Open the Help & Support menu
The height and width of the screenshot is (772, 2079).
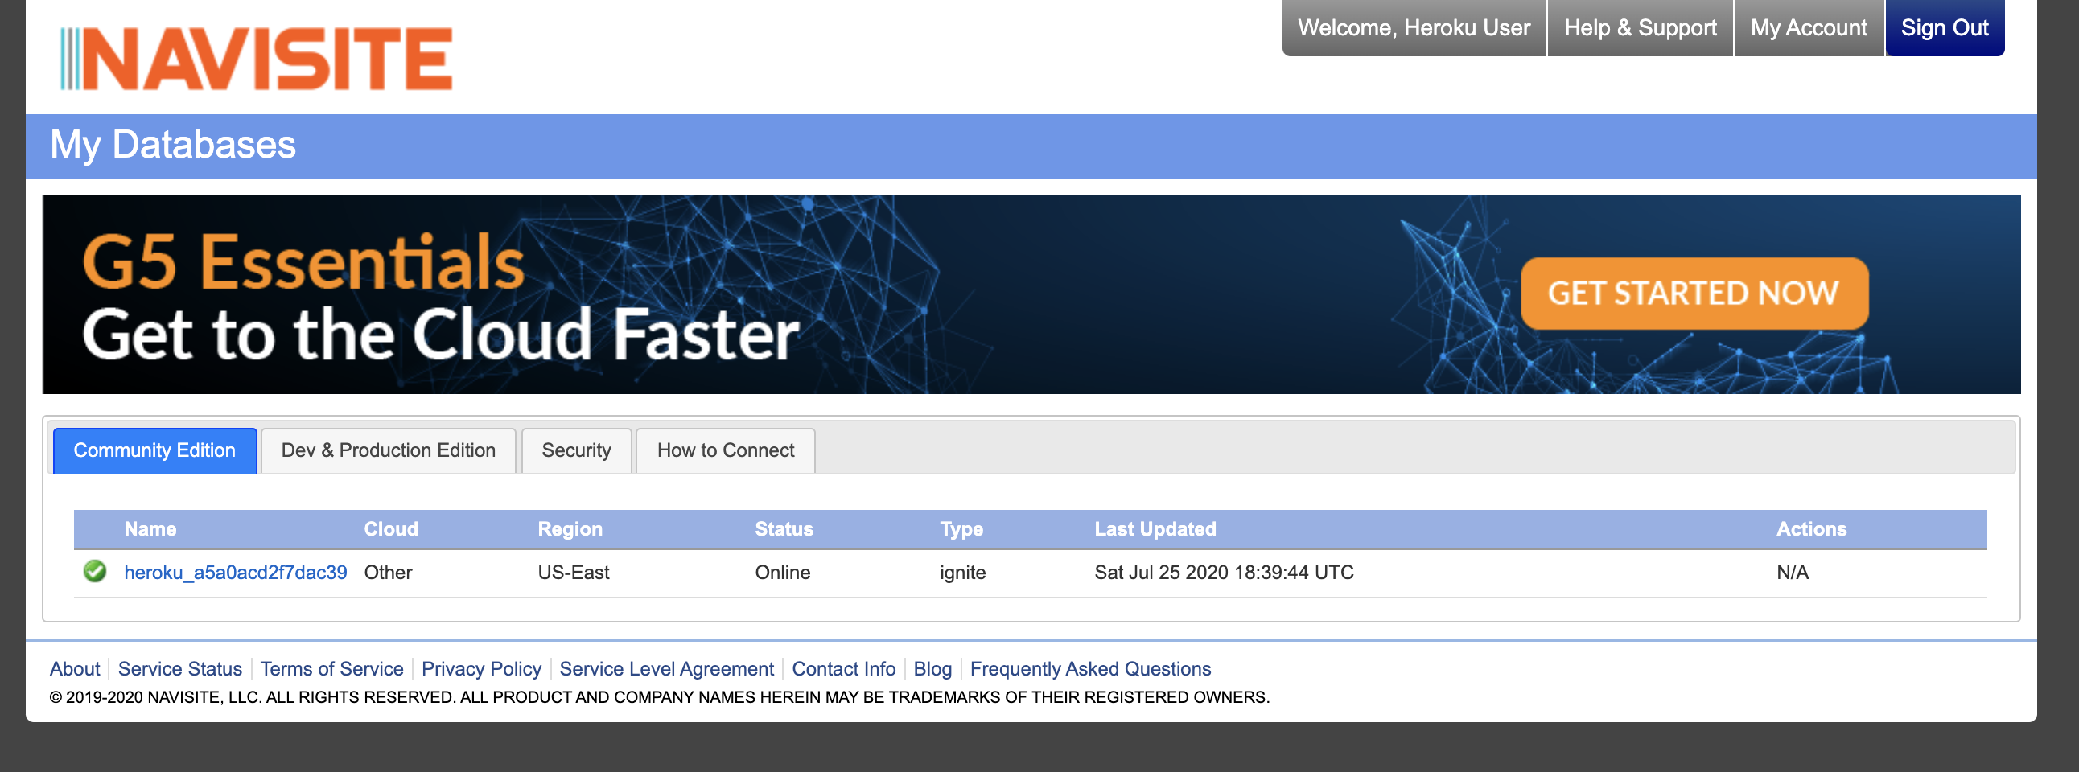tap(1640, 27)
